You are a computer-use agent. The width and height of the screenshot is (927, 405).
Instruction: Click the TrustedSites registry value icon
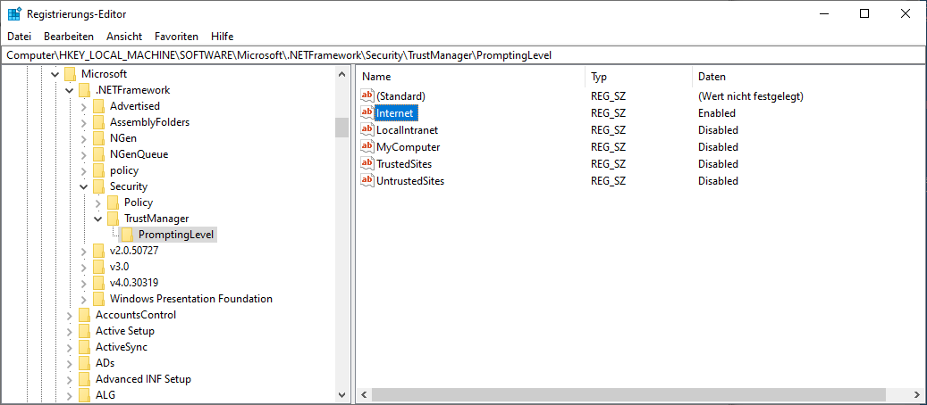click(367, 164)
